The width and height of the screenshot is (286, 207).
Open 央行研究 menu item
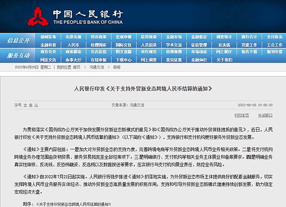(x=149, y=52)
